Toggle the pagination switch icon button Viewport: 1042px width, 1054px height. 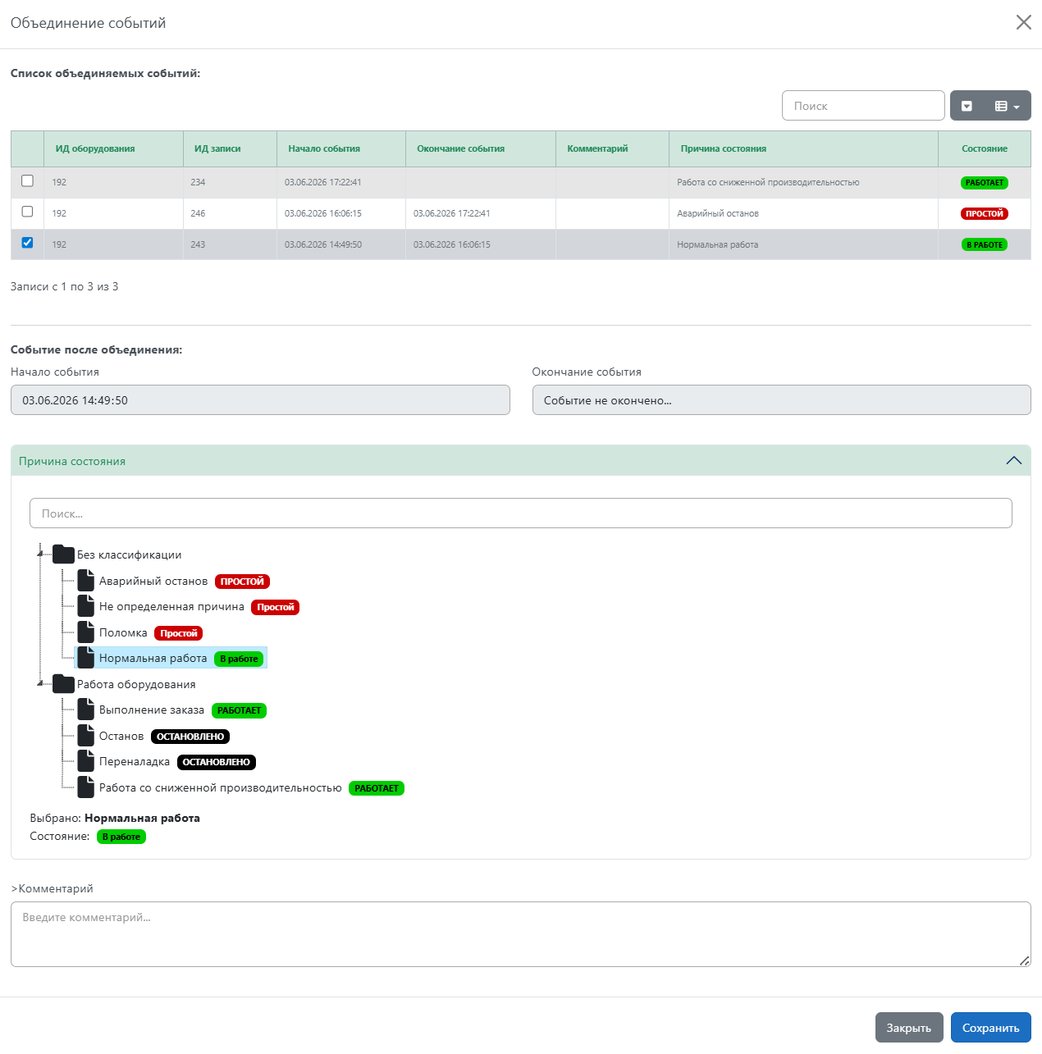(967, 106)
